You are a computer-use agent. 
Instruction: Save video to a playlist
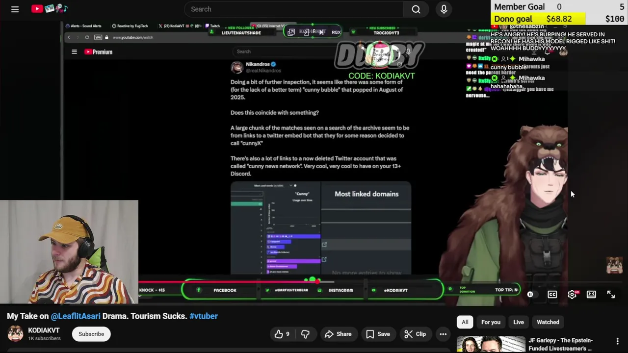click(377, 334)
